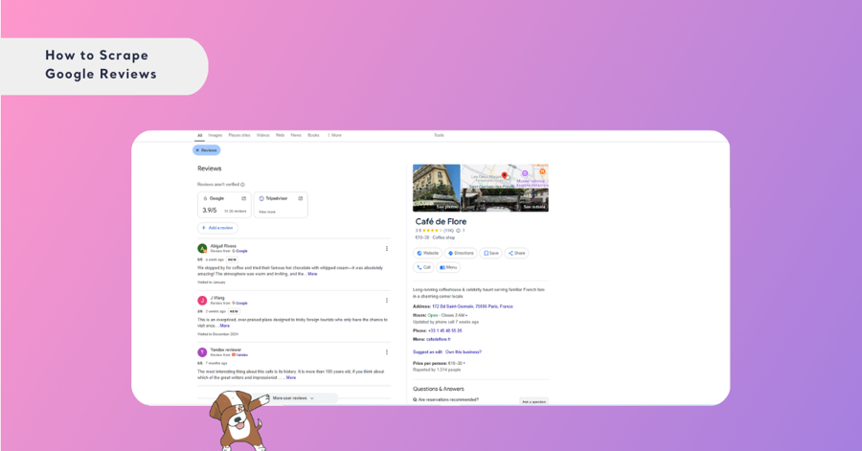Click info icon beside Reviews aren't verified

(242, 185)
